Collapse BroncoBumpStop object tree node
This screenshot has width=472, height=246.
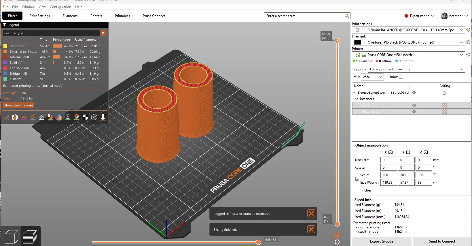(x=355, y=93)
